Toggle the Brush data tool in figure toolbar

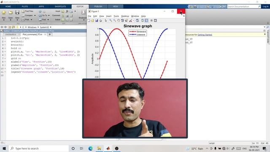coord(131,21)
